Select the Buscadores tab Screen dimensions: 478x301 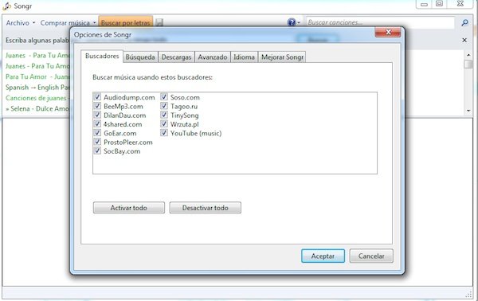pos(102,56)
